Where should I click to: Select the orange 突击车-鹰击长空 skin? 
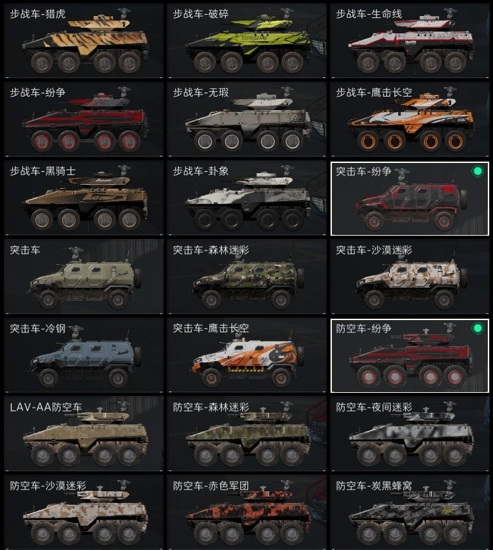[x=247, y=356]
